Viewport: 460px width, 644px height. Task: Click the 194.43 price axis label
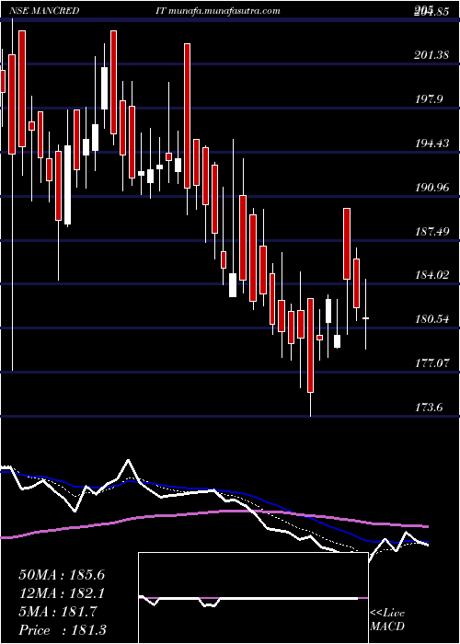coord(431,144)
